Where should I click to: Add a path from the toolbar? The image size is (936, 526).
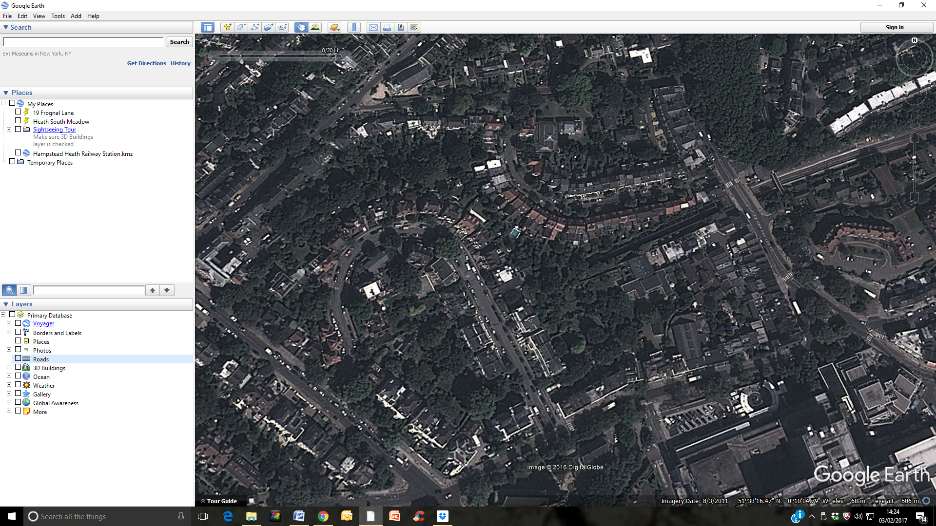(254, 27)
